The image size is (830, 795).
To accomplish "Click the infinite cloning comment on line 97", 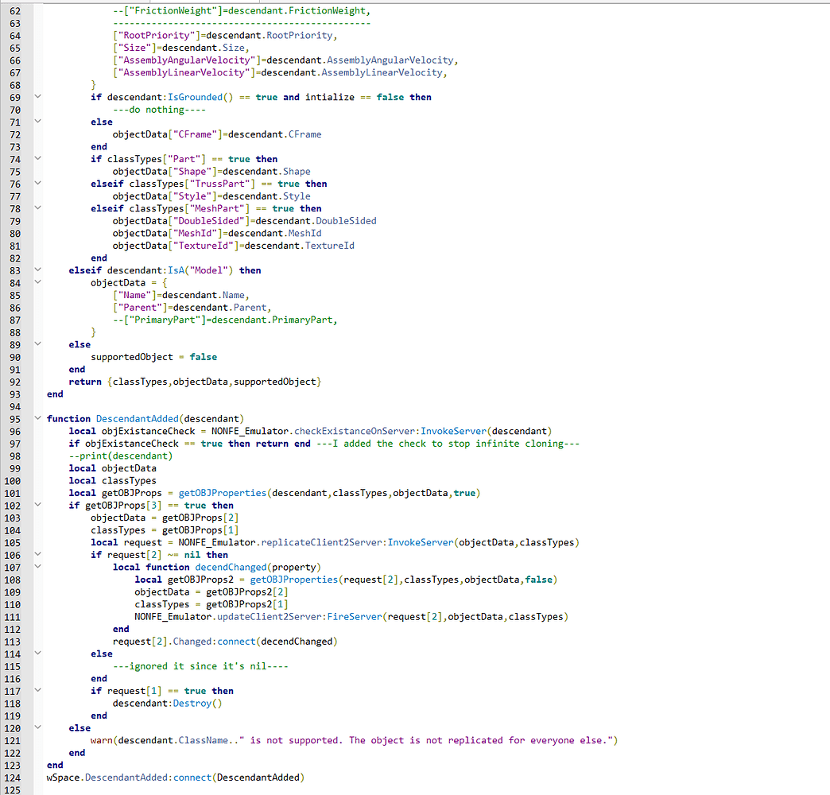I will tap(448, 444).
